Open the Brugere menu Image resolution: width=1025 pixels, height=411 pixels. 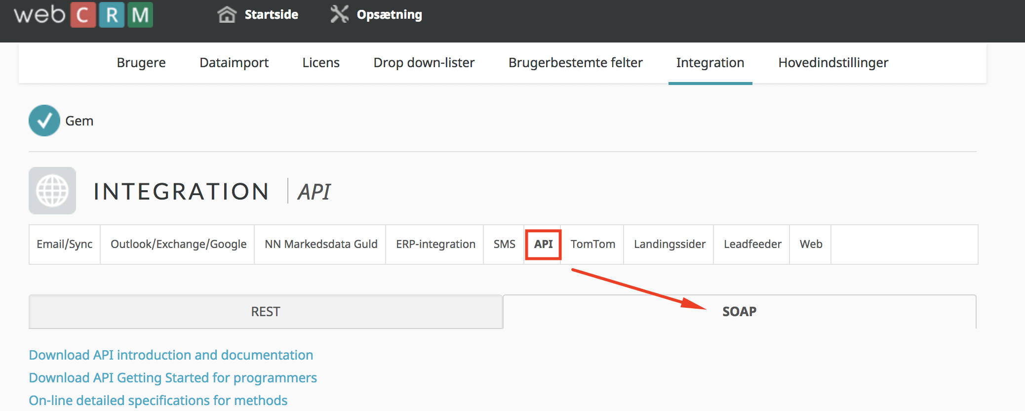point(141,63)
